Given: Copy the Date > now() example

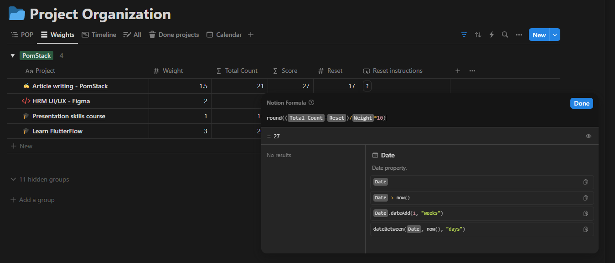Looking at the screenshot, I should click(586, 198).
